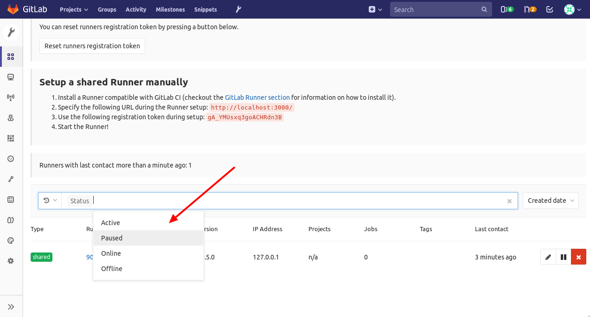Select the Overview section in admin sidebar
This screenshot has width=590, height=317.
[11, 56]
